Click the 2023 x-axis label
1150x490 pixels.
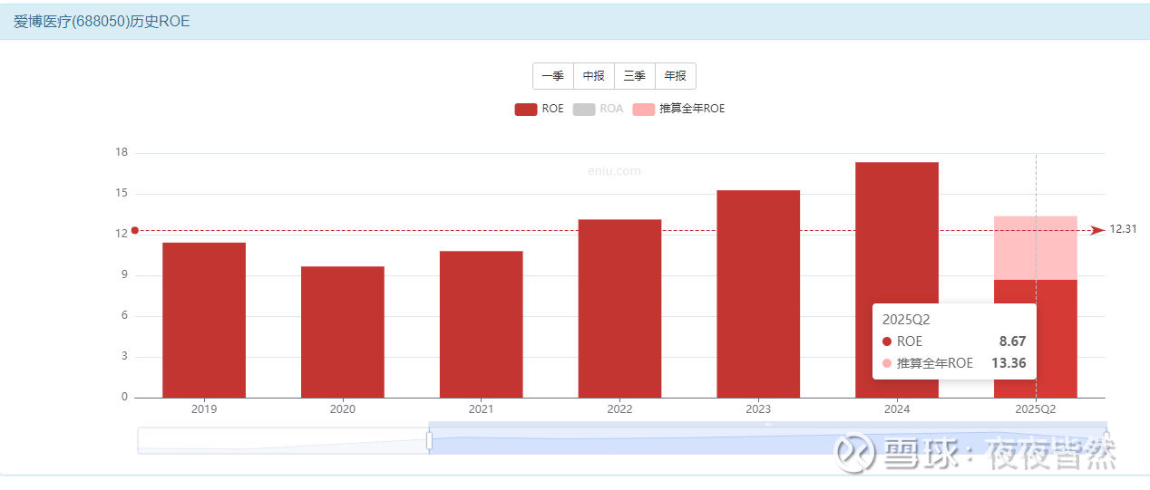point(758,409)
